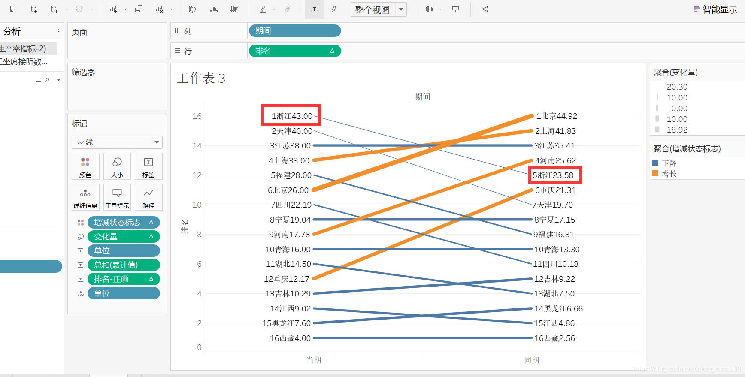Click the 增减状态标志 pill in marks
The height and width of the screenshot is (377, 745).
tap(124, 223)
